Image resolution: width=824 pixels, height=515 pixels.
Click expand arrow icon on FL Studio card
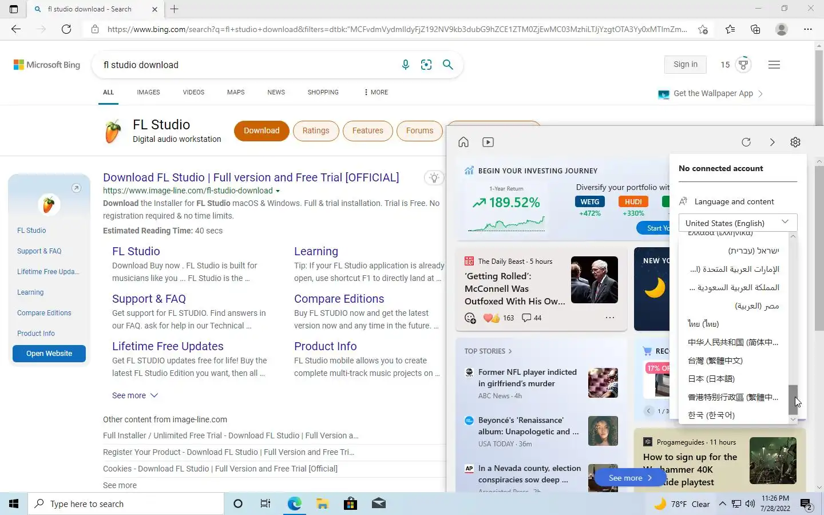[x=76, y=188]
